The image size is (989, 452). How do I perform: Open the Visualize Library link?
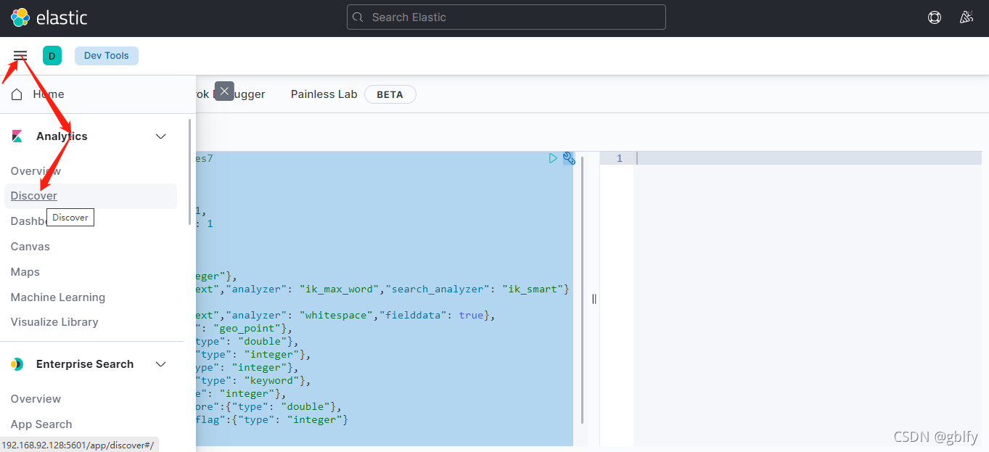pos(54,322)
